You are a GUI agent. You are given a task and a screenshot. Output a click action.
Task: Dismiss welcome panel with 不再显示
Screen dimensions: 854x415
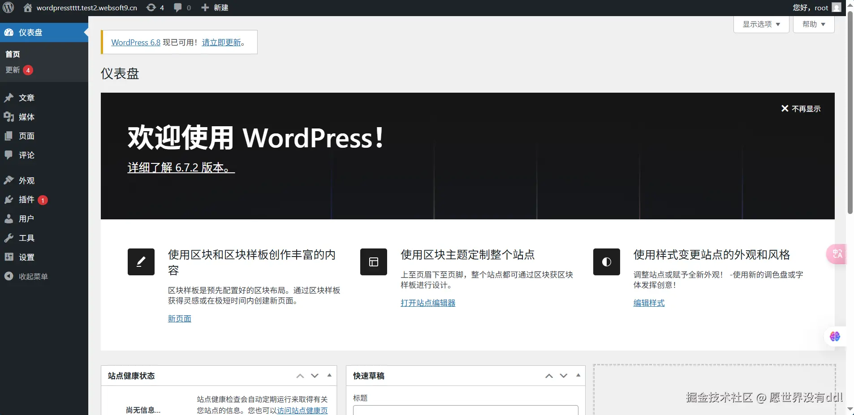point(801,109)
